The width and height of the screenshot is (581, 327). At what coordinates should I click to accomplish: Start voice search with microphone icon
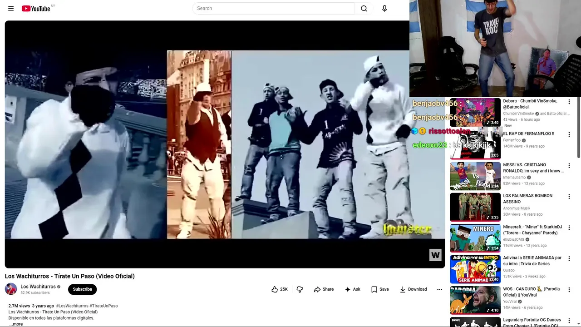(384, 9)
